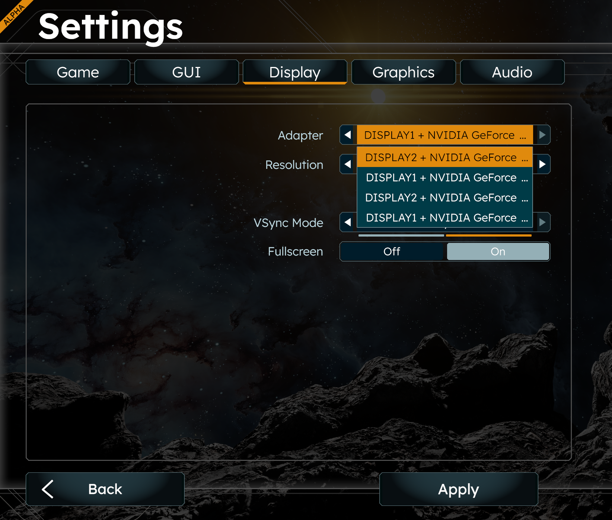Click the left arrow next to Adapter
Screen dimensions: 612x520
(x=348, y=135)
